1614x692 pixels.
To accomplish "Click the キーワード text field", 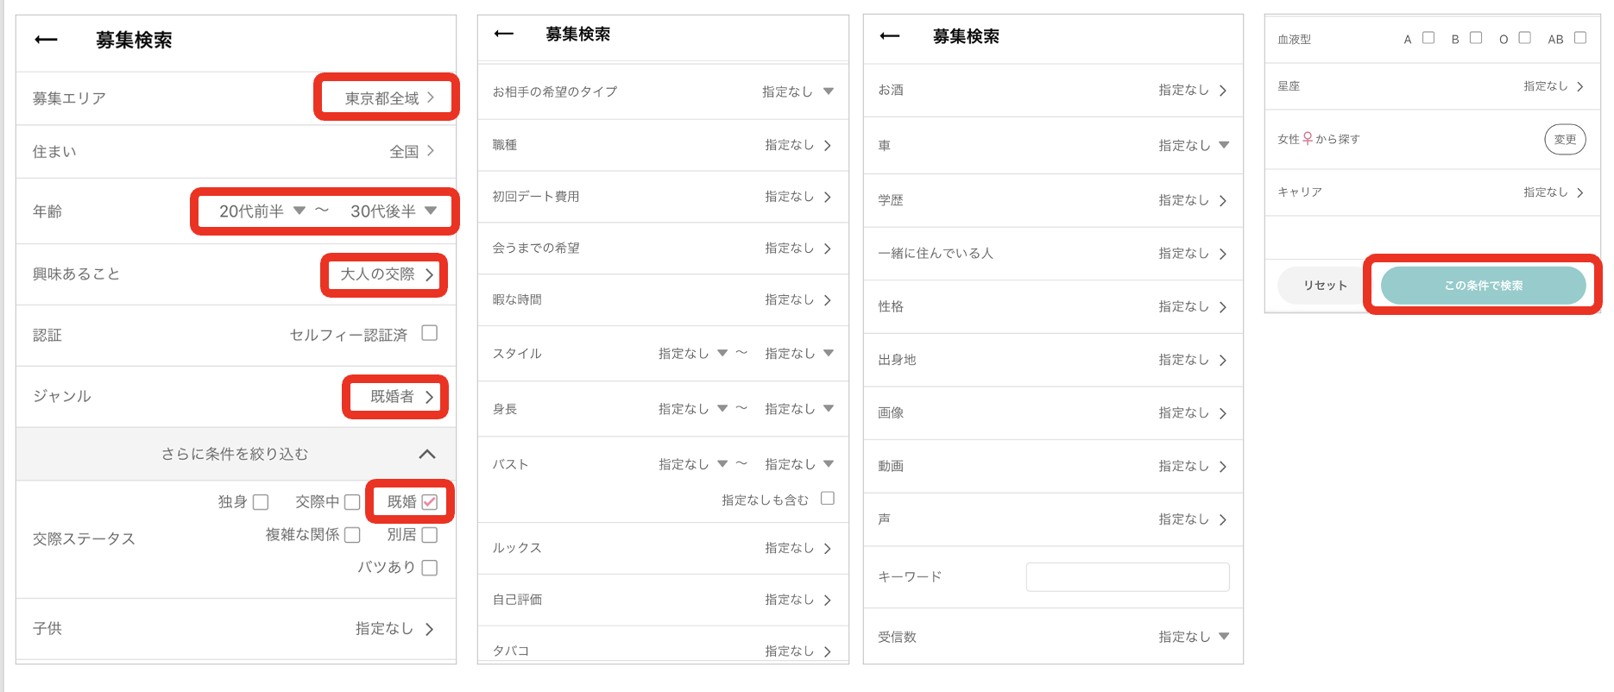I will pos(1127,577).
